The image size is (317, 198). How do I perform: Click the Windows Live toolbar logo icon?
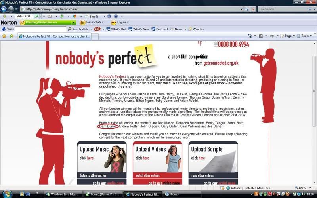click(4, 16)
